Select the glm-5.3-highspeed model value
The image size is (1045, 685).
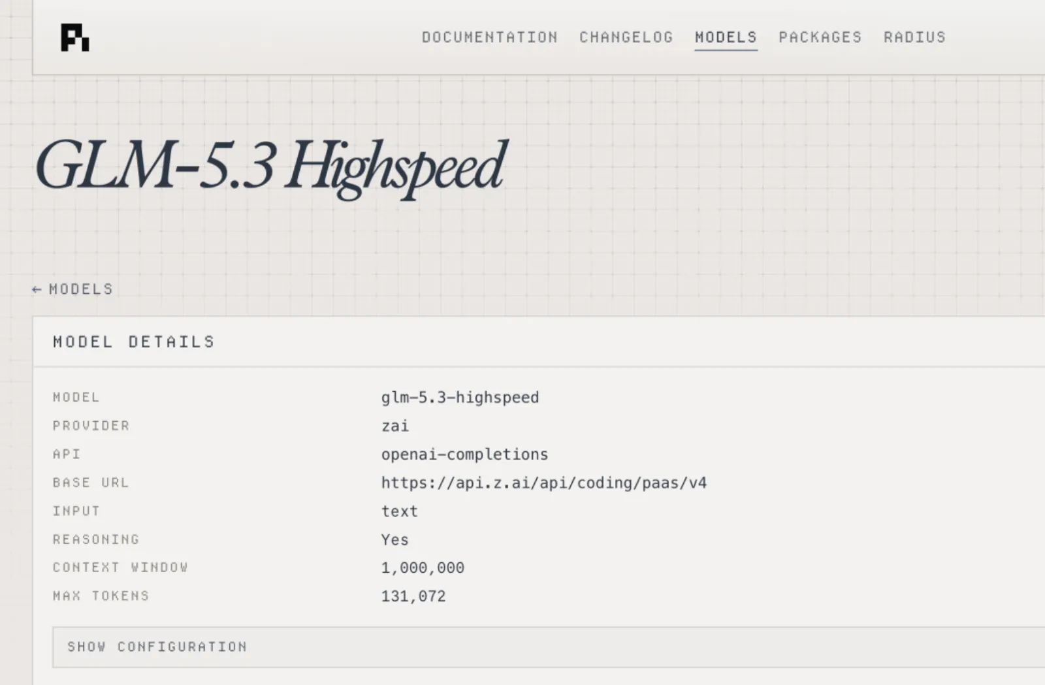click(x=460, y=398)
